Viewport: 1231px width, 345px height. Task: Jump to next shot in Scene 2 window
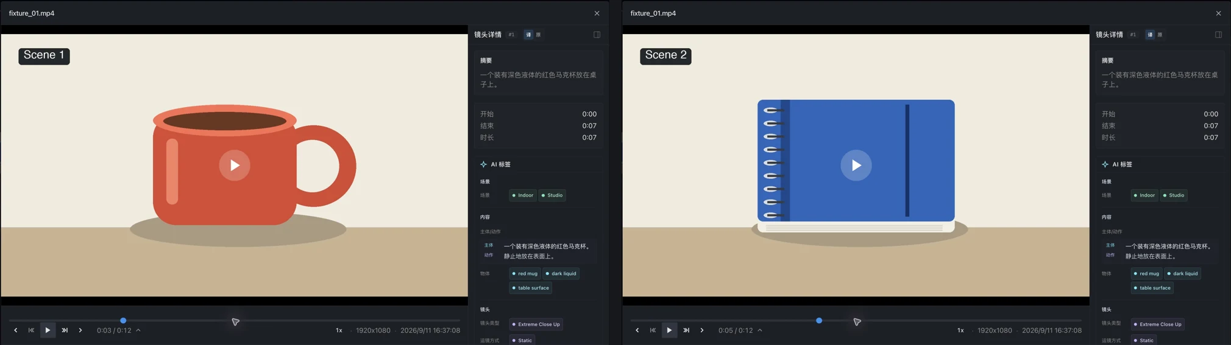pos(686,330)
